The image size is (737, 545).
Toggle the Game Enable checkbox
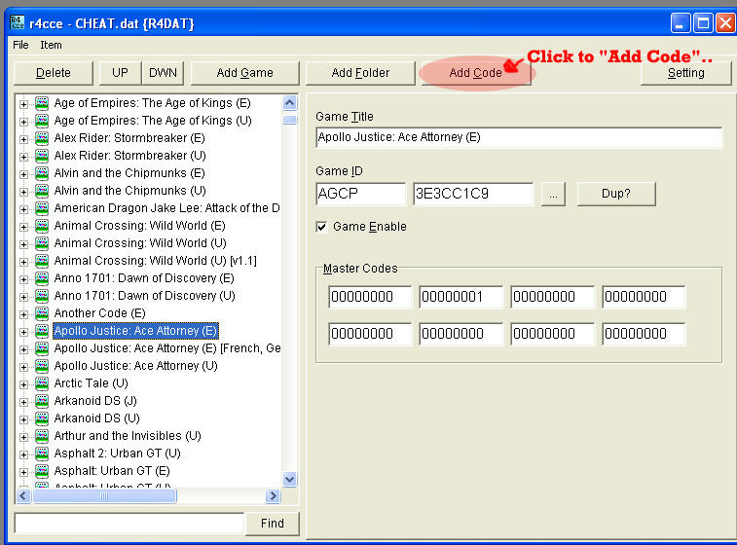click(321, 228)
